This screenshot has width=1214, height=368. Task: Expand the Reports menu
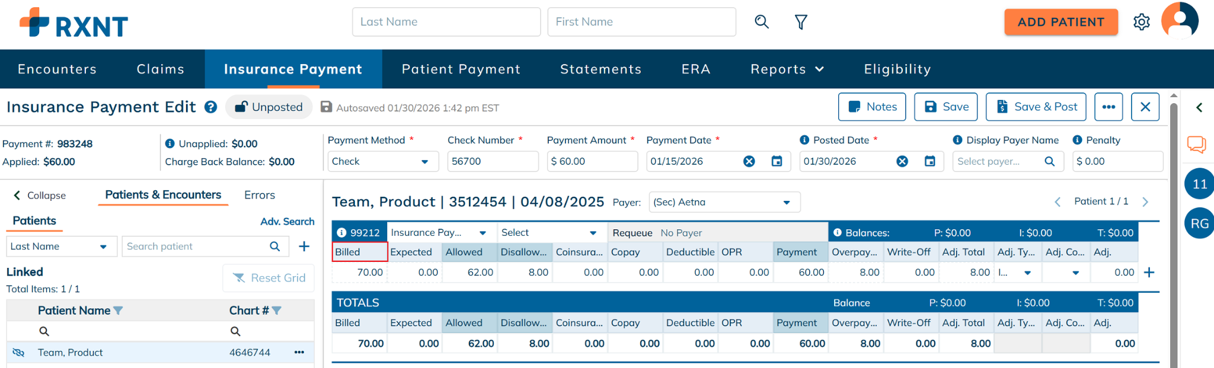(x=787, y=69)
